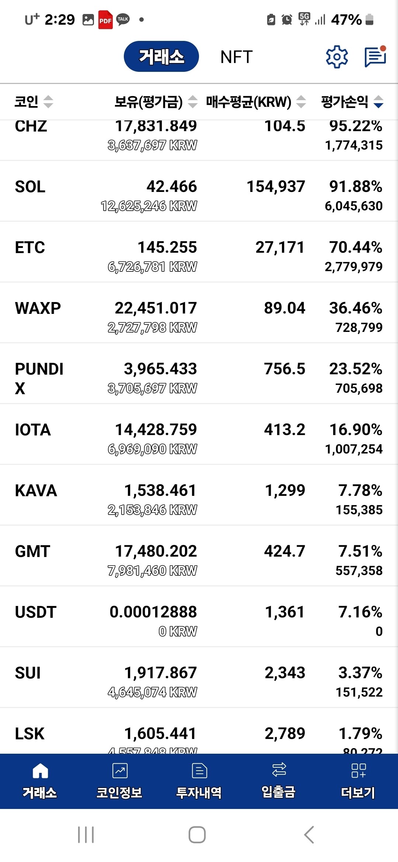
Task: Open Android recent apps button
Action: pyautogui.click(x=86, y=835)
